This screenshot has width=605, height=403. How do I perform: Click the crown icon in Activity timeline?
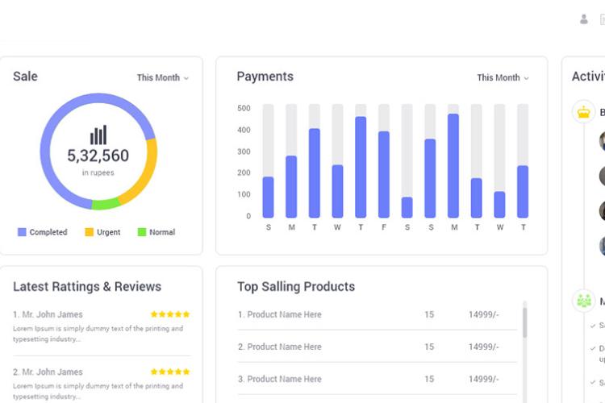pyautogui.click(x=584, y=112)
